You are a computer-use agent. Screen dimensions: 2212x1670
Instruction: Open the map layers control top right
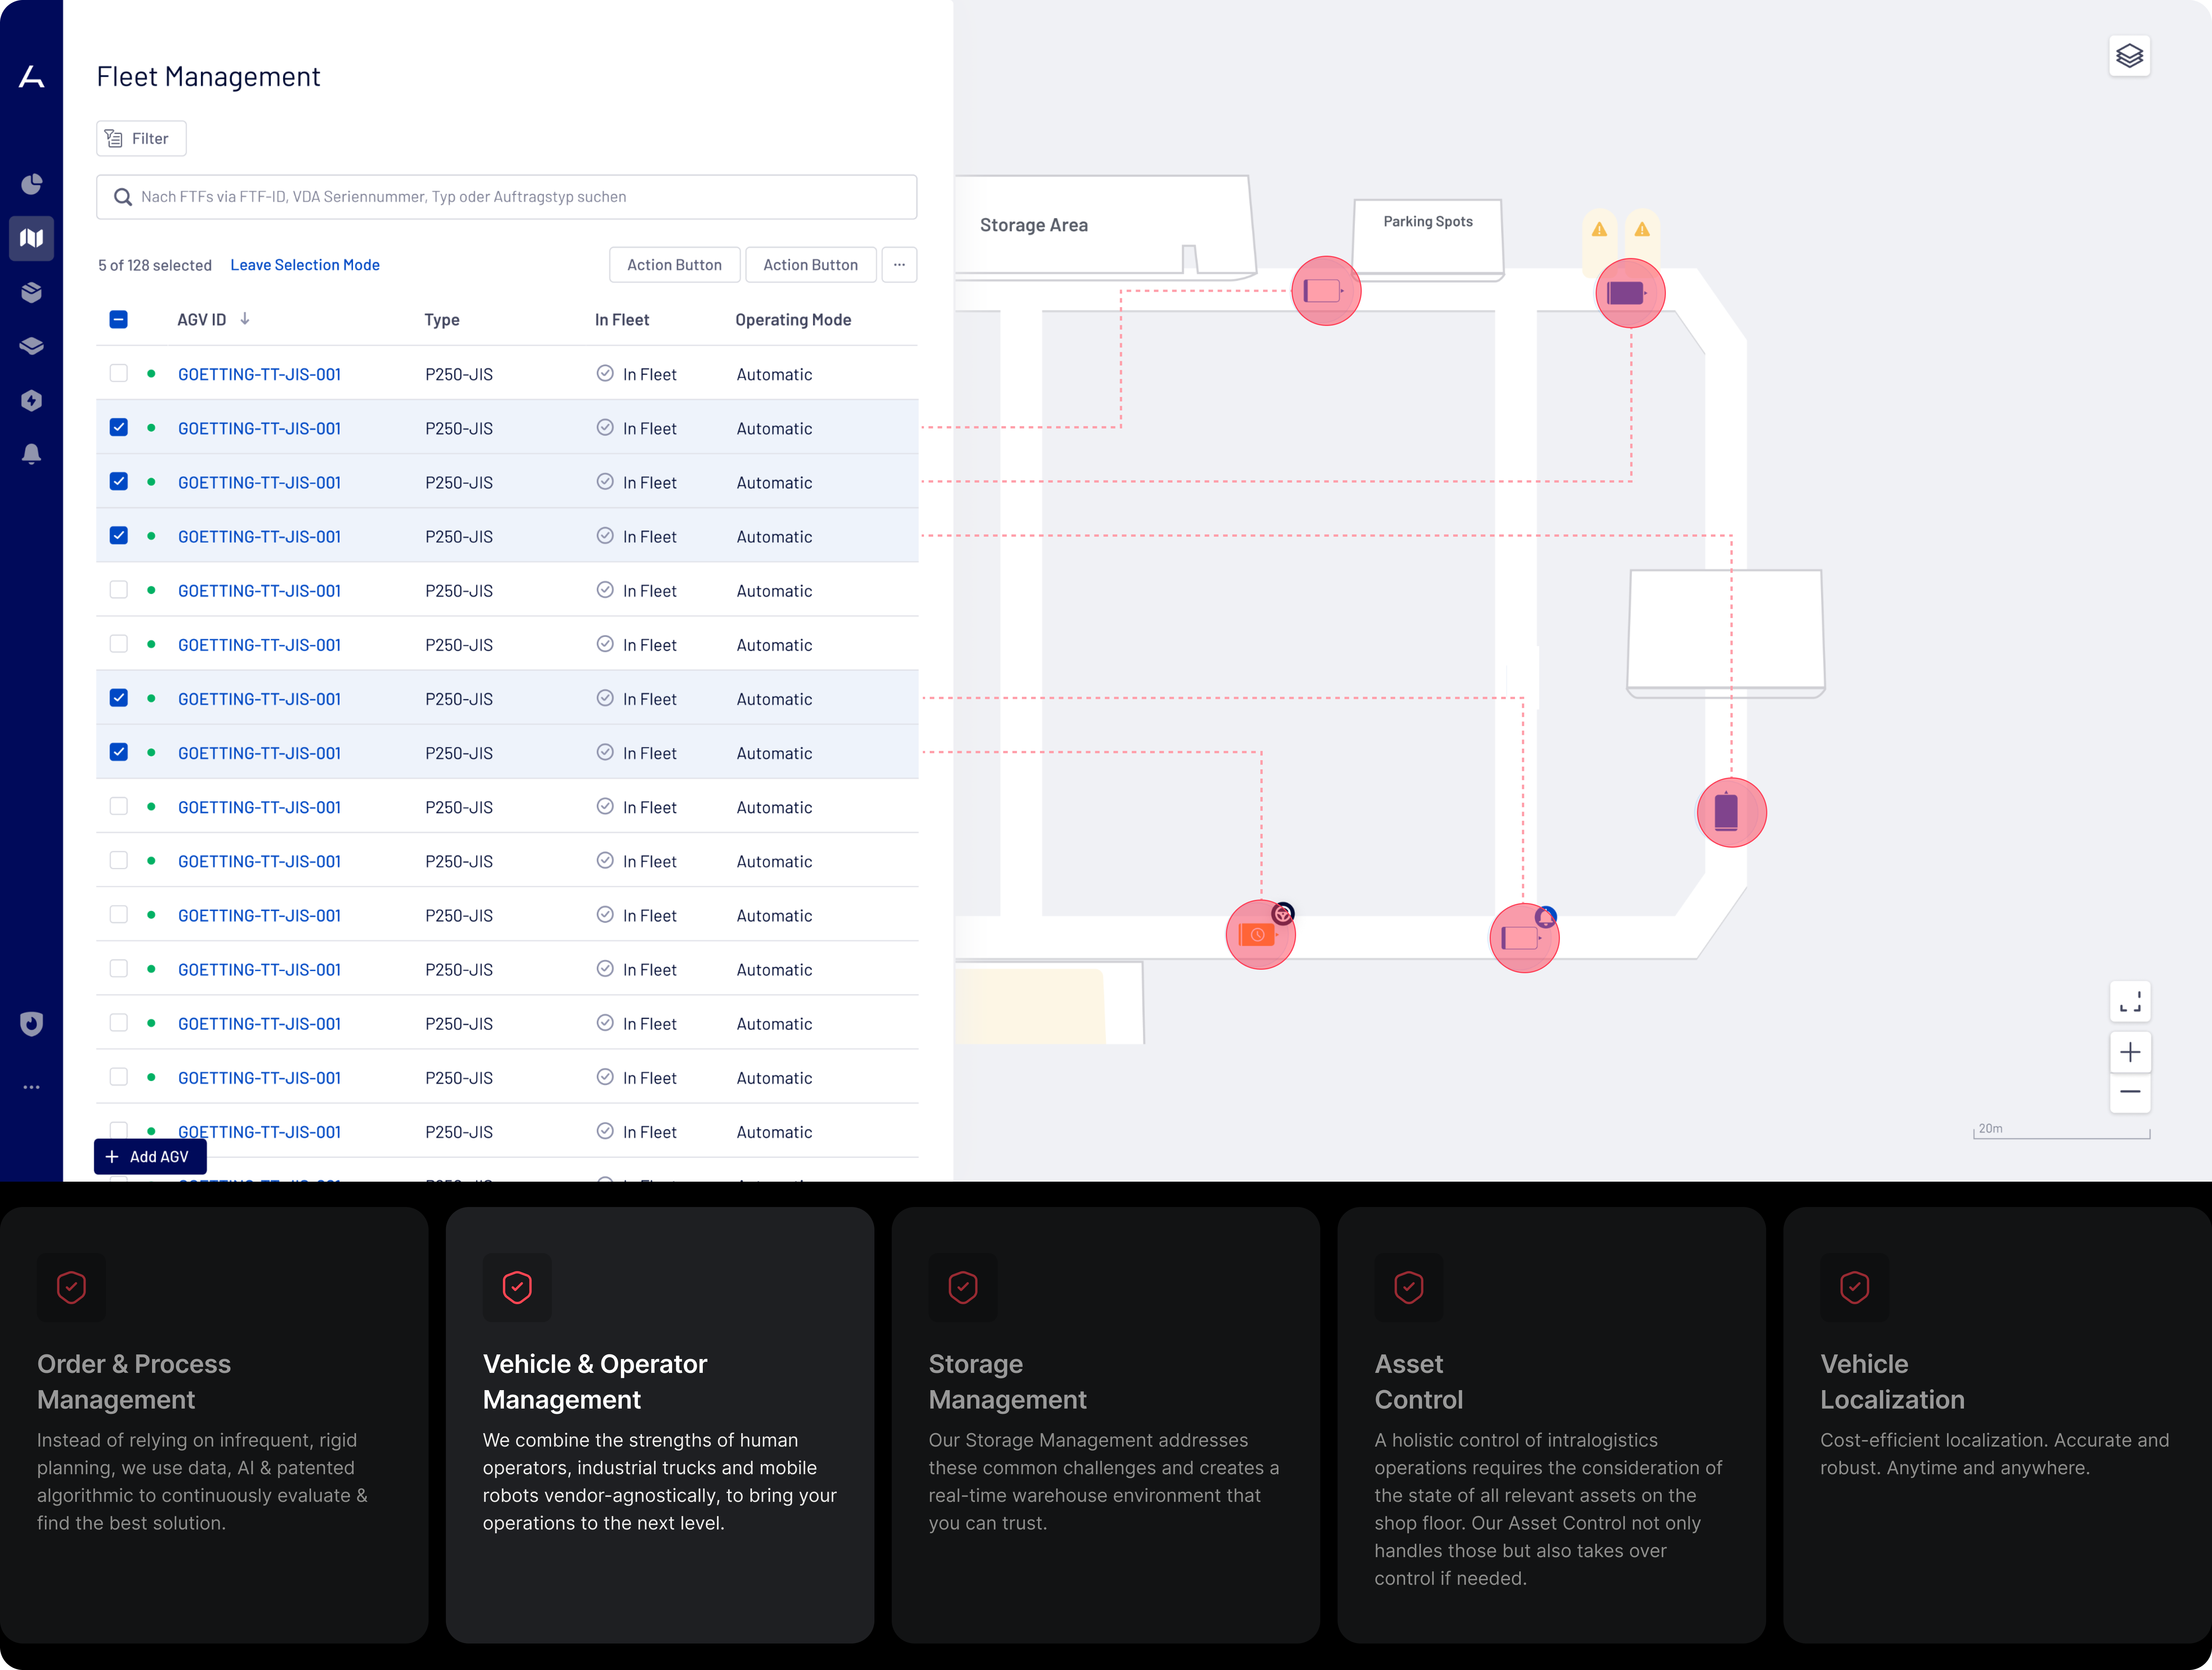[x=2130, y=55]
